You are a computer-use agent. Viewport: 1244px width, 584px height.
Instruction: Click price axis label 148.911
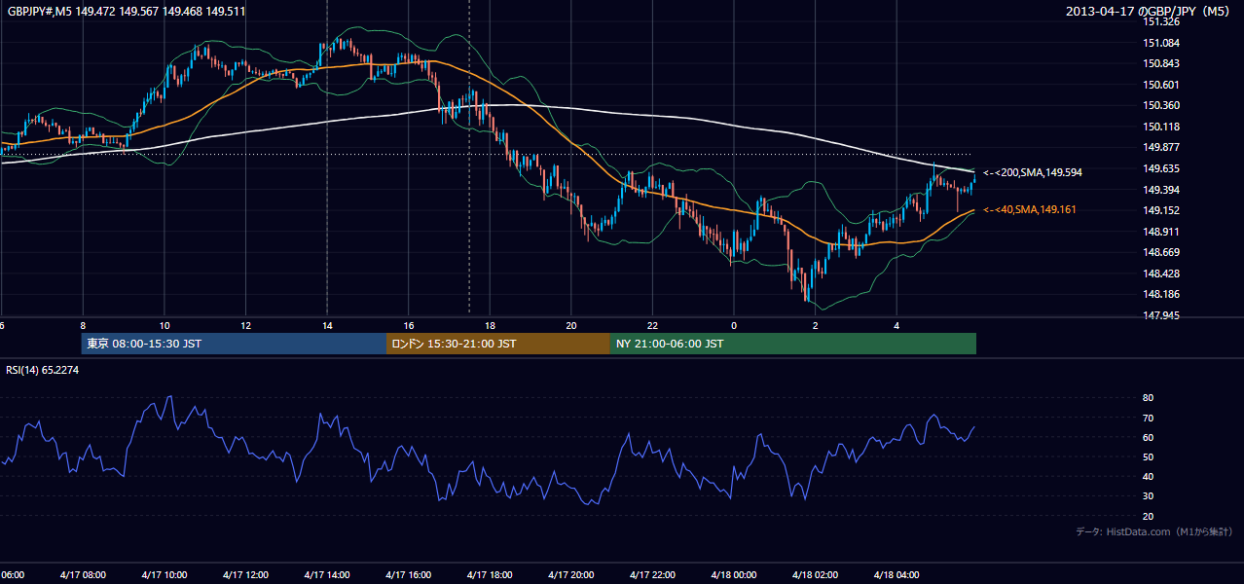1161,232
